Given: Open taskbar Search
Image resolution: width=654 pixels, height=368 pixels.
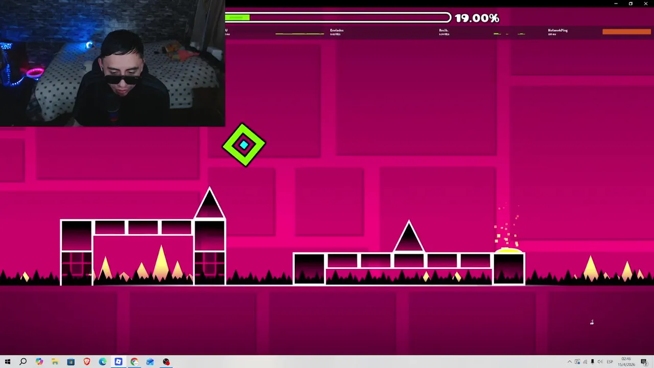Looking at the screenshot, I should click(23, 362).
